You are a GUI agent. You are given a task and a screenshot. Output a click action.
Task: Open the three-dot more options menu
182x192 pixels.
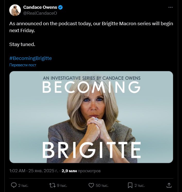tap(170, 7)
